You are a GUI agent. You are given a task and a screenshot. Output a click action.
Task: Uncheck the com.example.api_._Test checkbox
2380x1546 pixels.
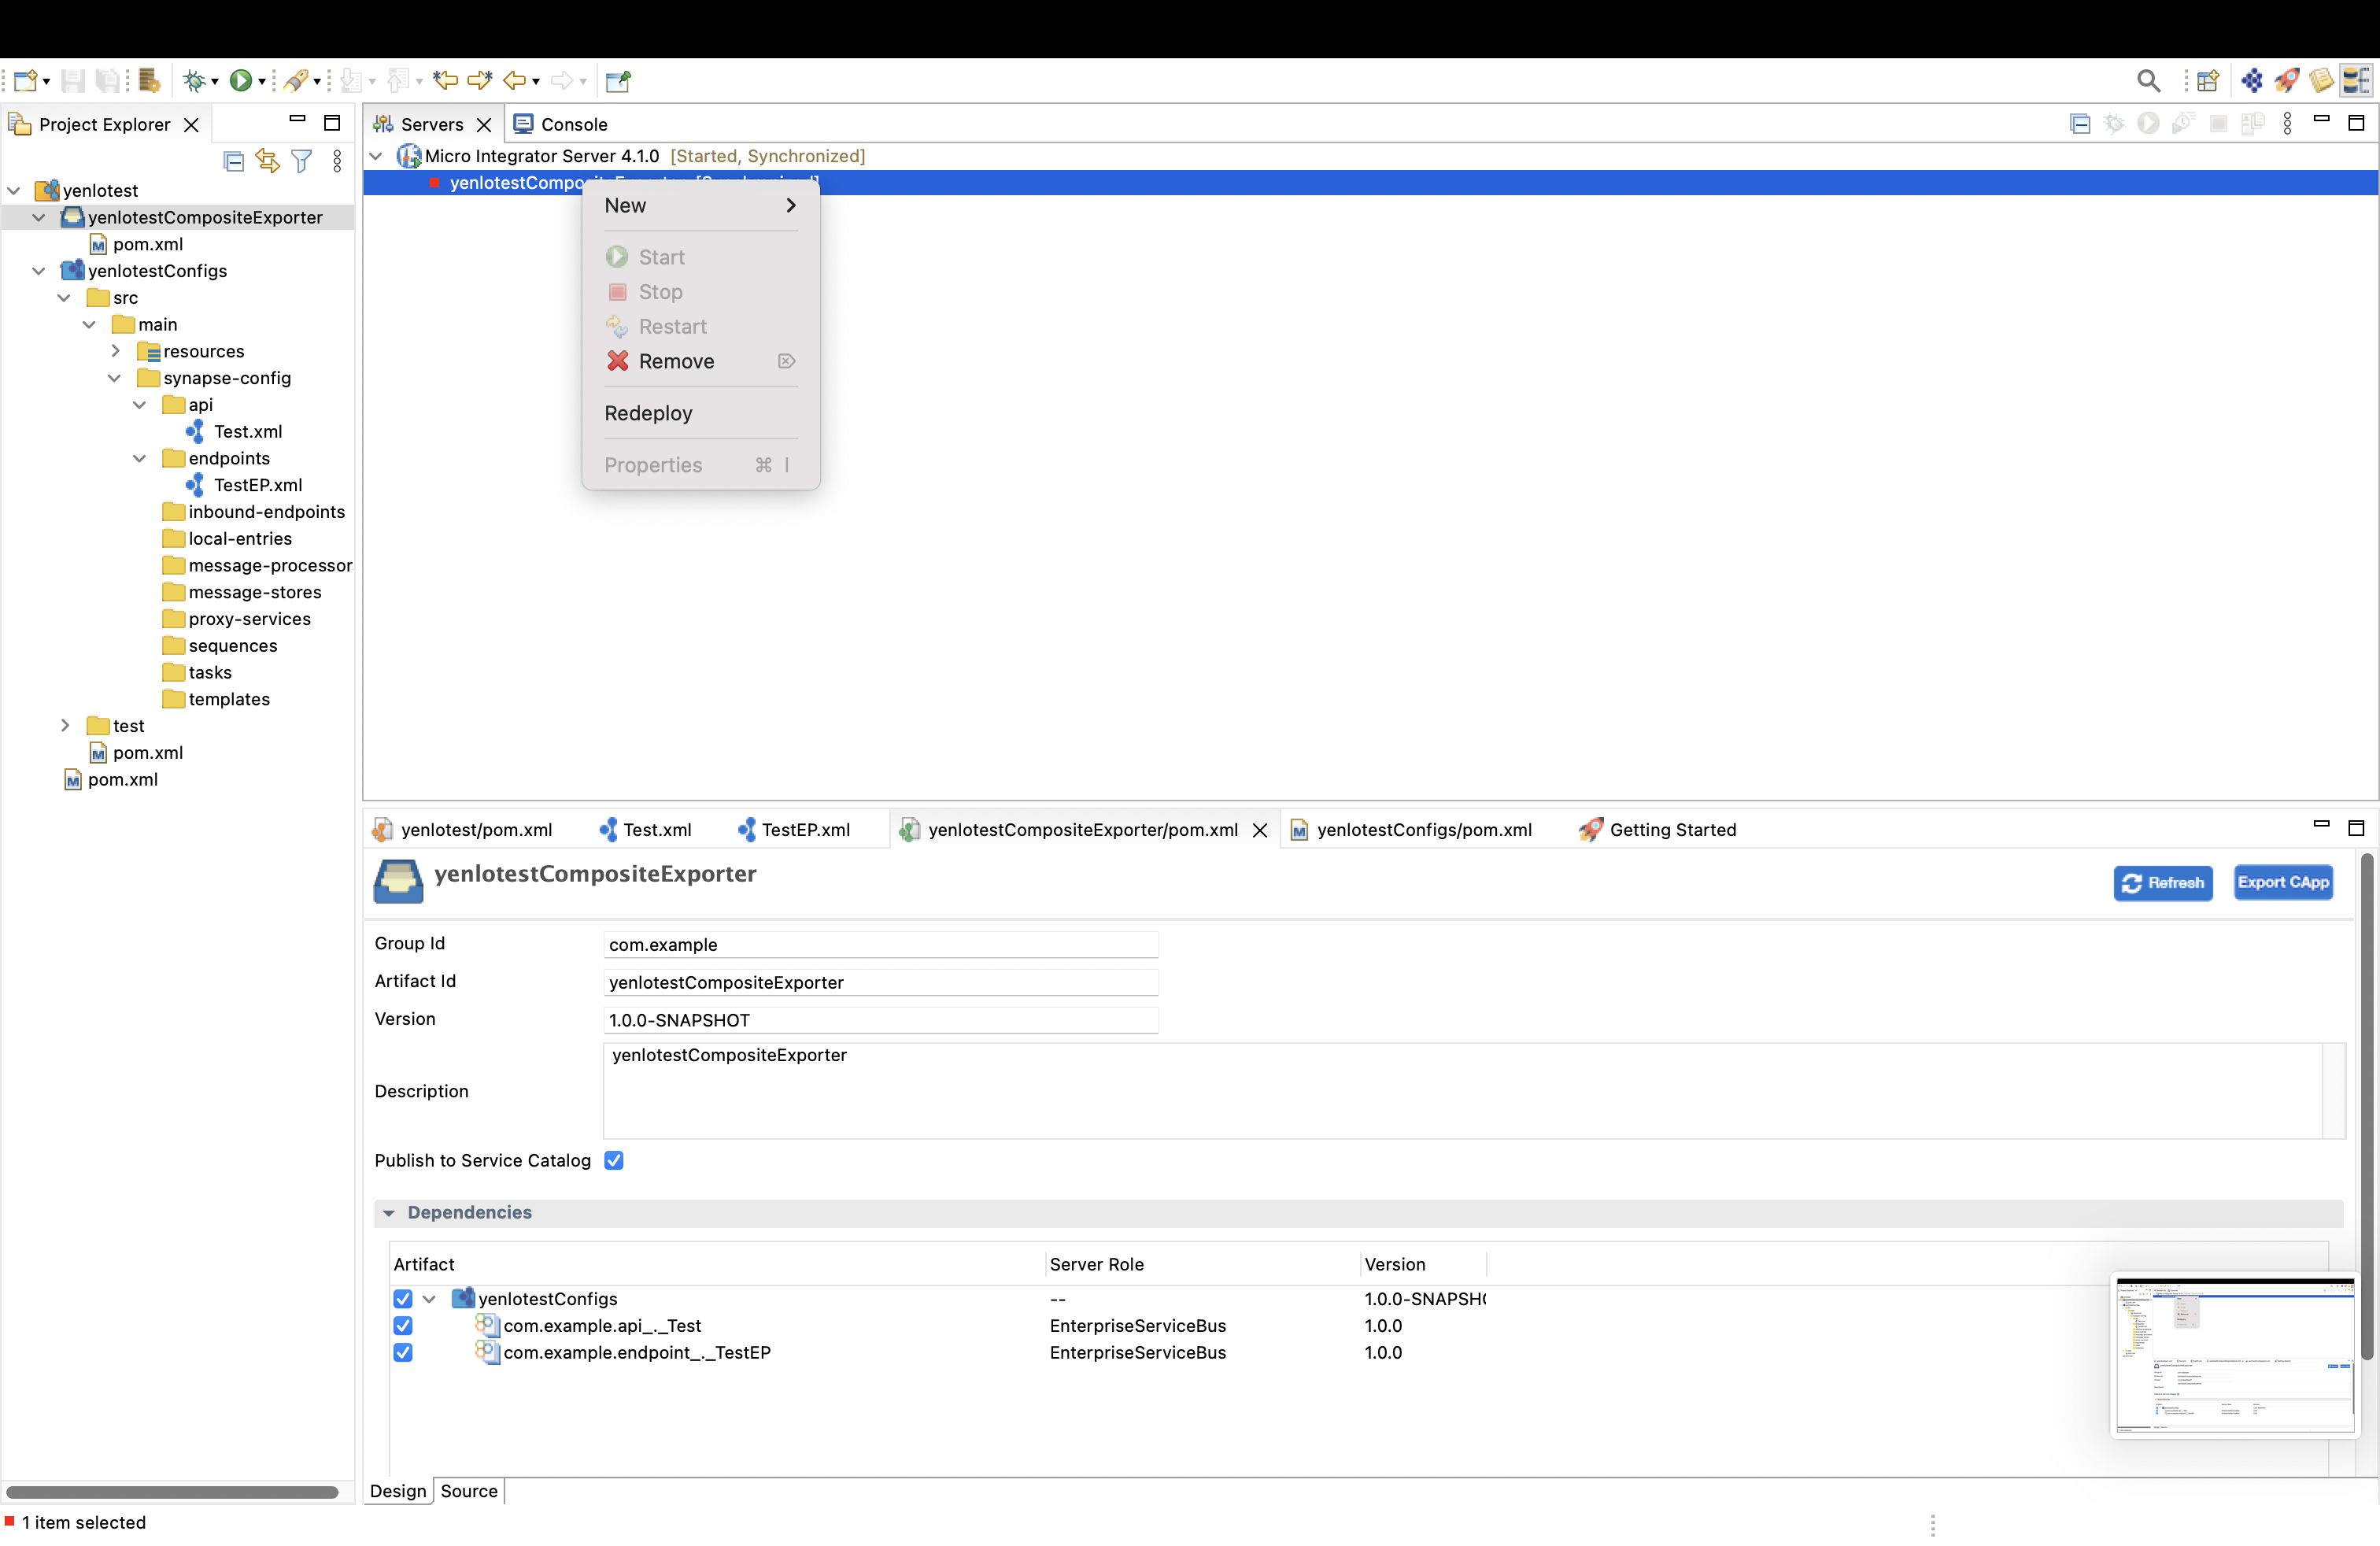[403, 1325]
